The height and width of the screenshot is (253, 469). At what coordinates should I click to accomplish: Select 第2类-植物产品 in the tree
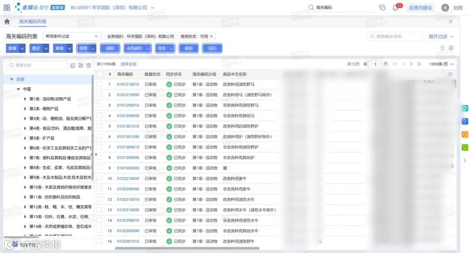44,109
